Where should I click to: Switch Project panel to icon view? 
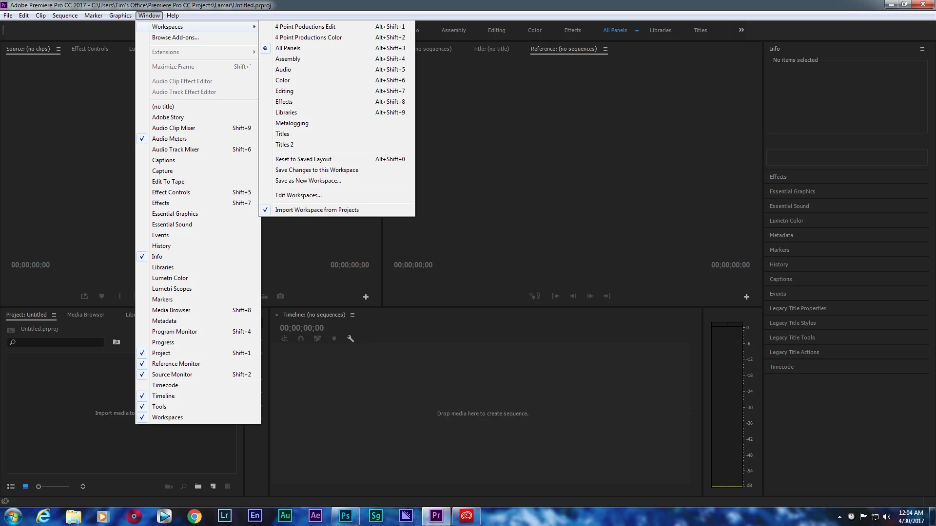(25, 487)
